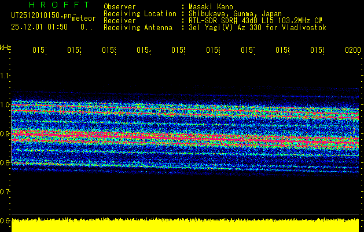Click the first 015 time marker
Screen dimensions: 364x232
39,51
